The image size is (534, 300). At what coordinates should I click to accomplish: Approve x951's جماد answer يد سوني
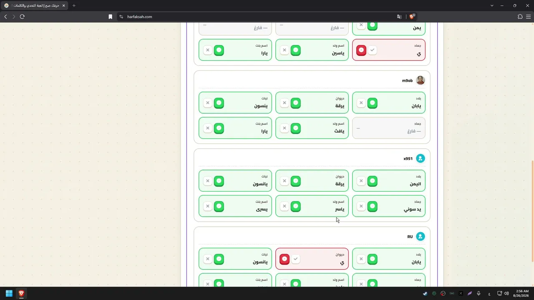click(373, 206)
